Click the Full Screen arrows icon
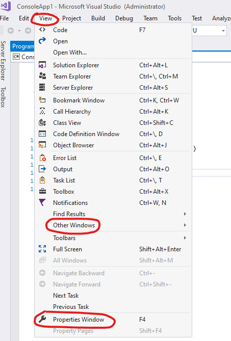 (42, 249)
